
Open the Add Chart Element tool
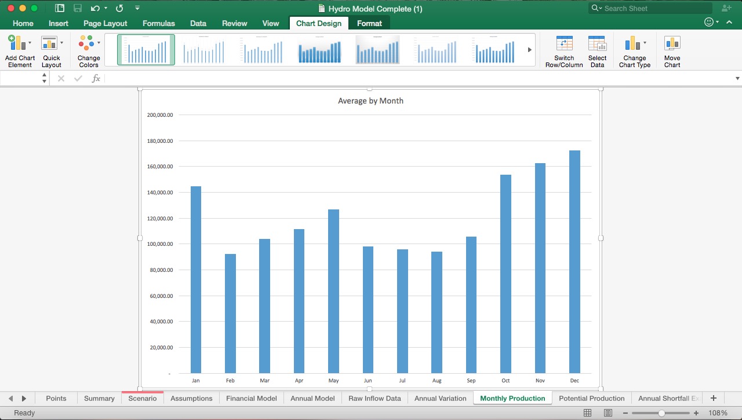pos(20,50)
